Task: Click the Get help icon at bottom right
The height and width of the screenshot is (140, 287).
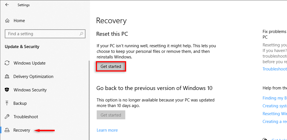Action: [x=265, y=139]
